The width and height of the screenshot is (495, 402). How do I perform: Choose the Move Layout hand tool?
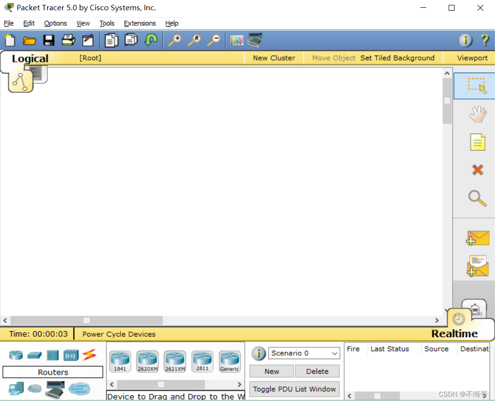point(477,114)
